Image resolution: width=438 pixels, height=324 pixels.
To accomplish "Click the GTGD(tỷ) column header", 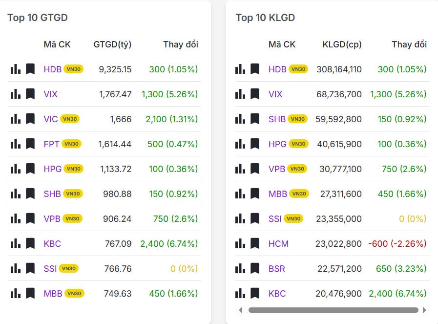I will coord(112,44).
